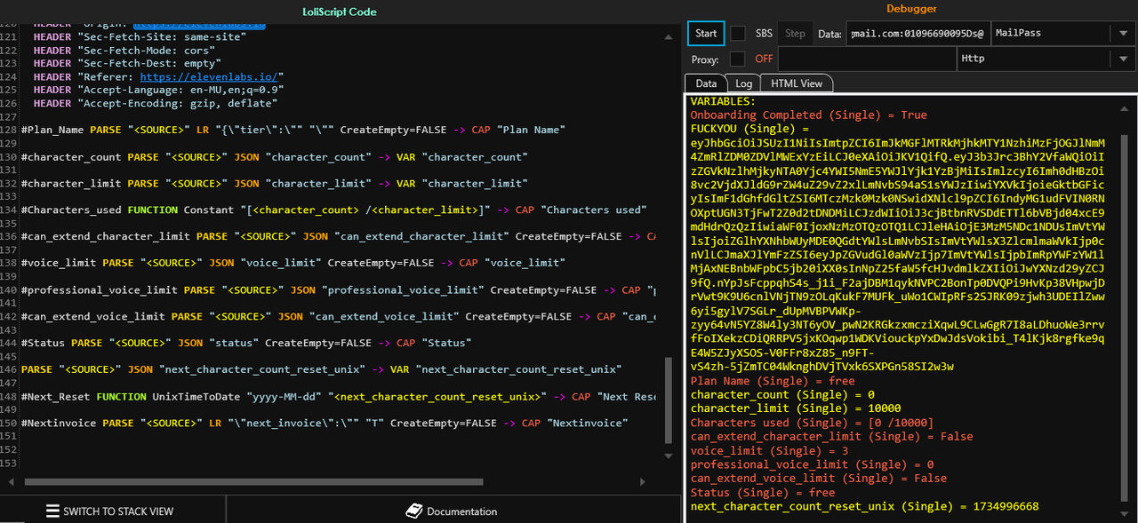This screenshot has width=1138, height=523.
Task: Click the Data test input field
Action: pos(917,34)
